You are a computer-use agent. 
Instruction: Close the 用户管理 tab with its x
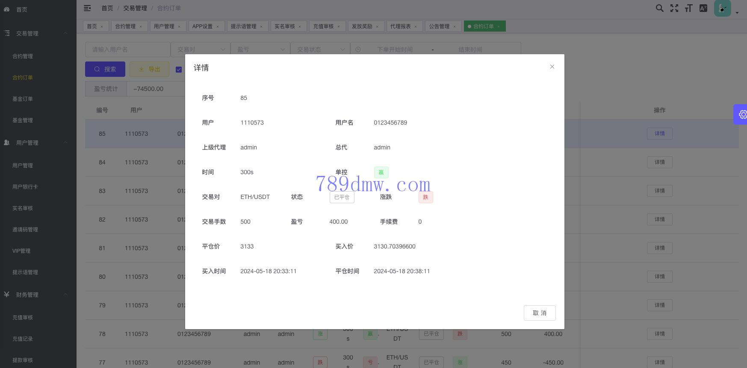(x=179, y=26)
